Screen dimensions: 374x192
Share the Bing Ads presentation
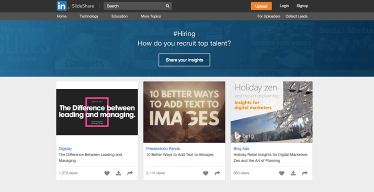tap(305, 173)
